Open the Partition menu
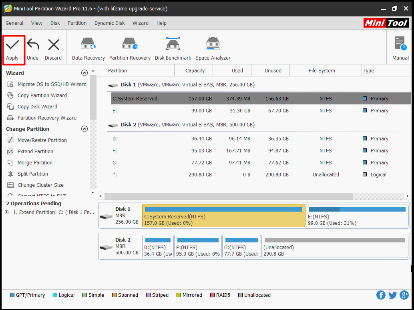 point(77,23)
